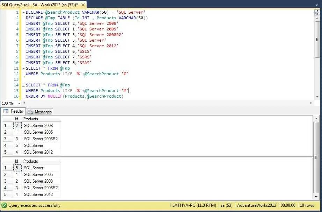Select Id cell 5 in second grid row 1
322x212 pixels.
click(x=17, y=168)
